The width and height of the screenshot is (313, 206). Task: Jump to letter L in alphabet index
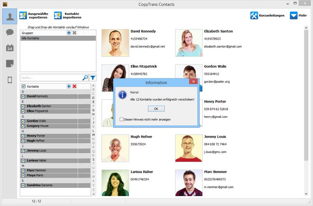pyautogui.click(x=93, y=131)
